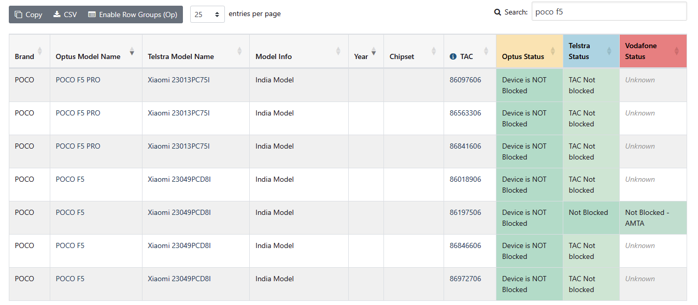Click Optus 'Device is NOT Blocked' for 86018906
The height and width of the screenshot is (305, 698).
click(530, 184)
